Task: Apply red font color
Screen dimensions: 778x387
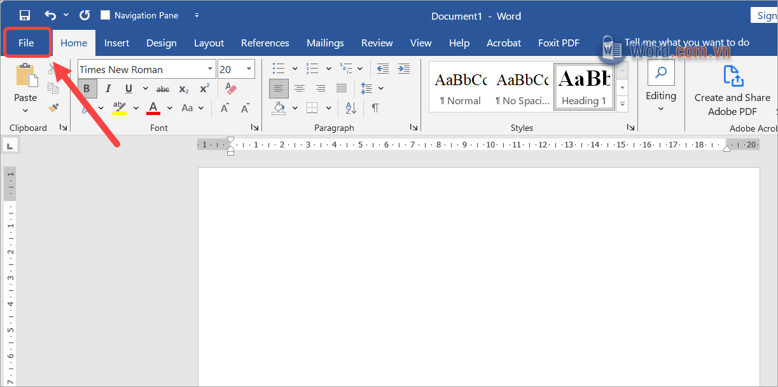Action: tap(153, 108)
